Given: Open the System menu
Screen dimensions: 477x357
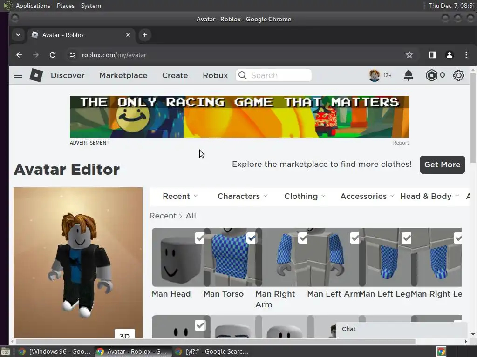Looking at the screenshot, I should click(91, 6).
